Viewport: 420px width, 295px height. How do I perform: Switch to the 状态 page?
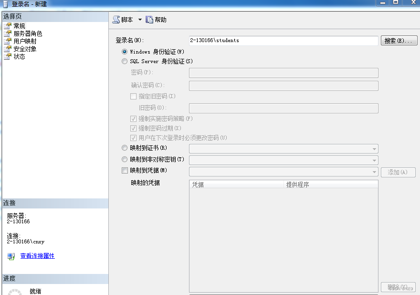[x=19, y=56]
